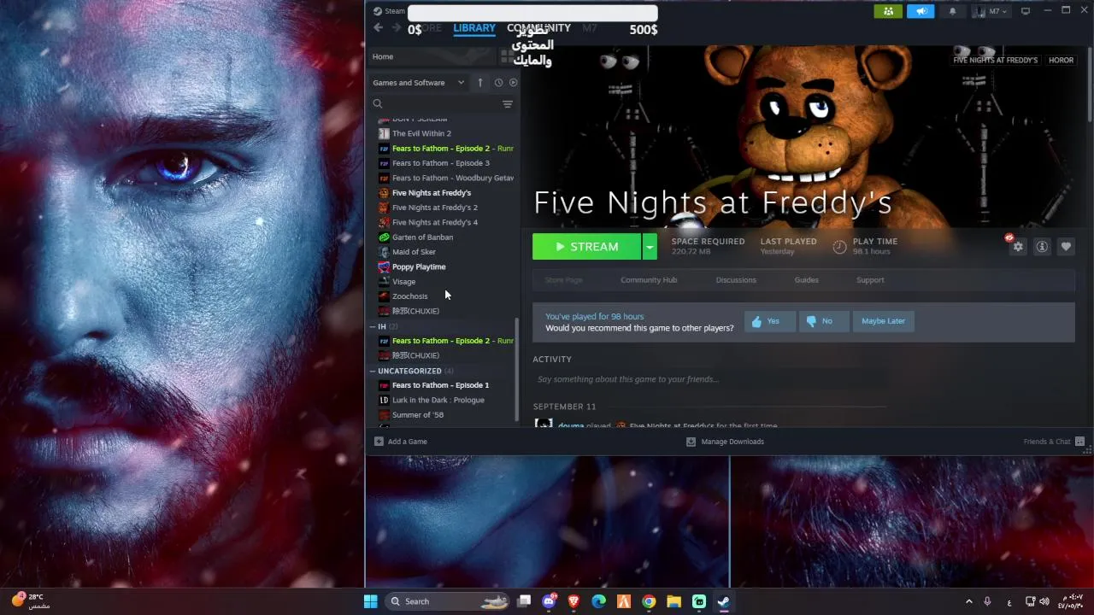The width and height of the screenshot is (1094, 615).
Task: Open the advanced filter settings icon
Action: [508, 104]
